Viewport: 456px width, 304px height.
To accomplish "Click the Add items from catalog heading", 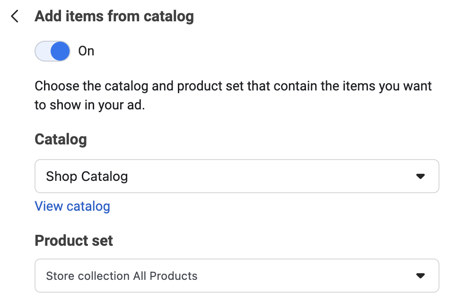I will click(x=114, y=17).
